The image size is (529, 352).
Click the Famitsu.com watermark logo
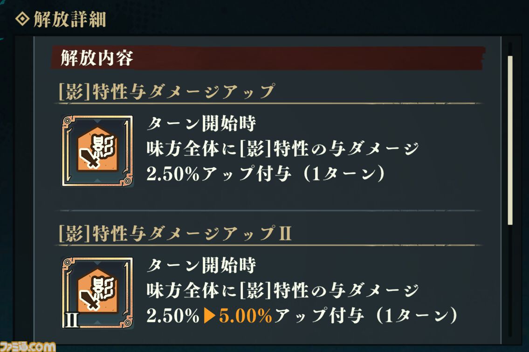coord(27,346)
